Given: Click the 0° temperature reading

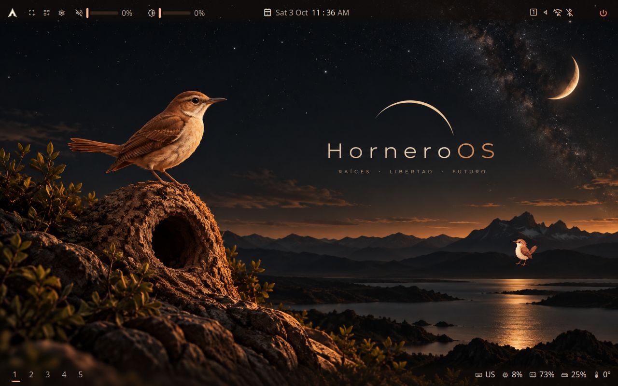Looking at the screenshot, I should (x=607, y=374).
